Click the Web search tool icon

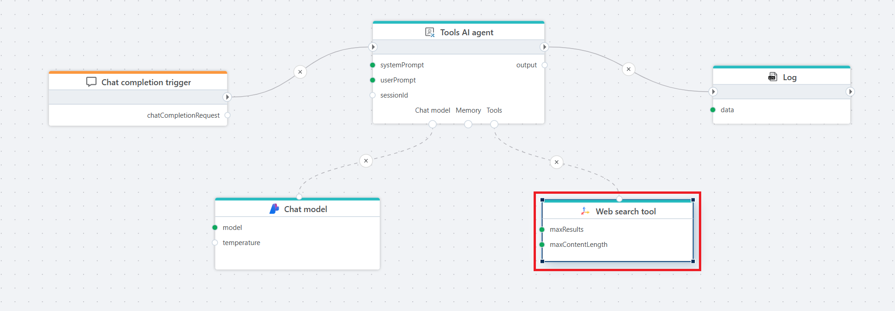(585, 211)
